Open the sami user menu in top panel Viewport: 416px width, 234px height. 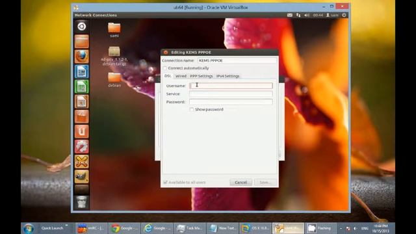pos(332,15)
